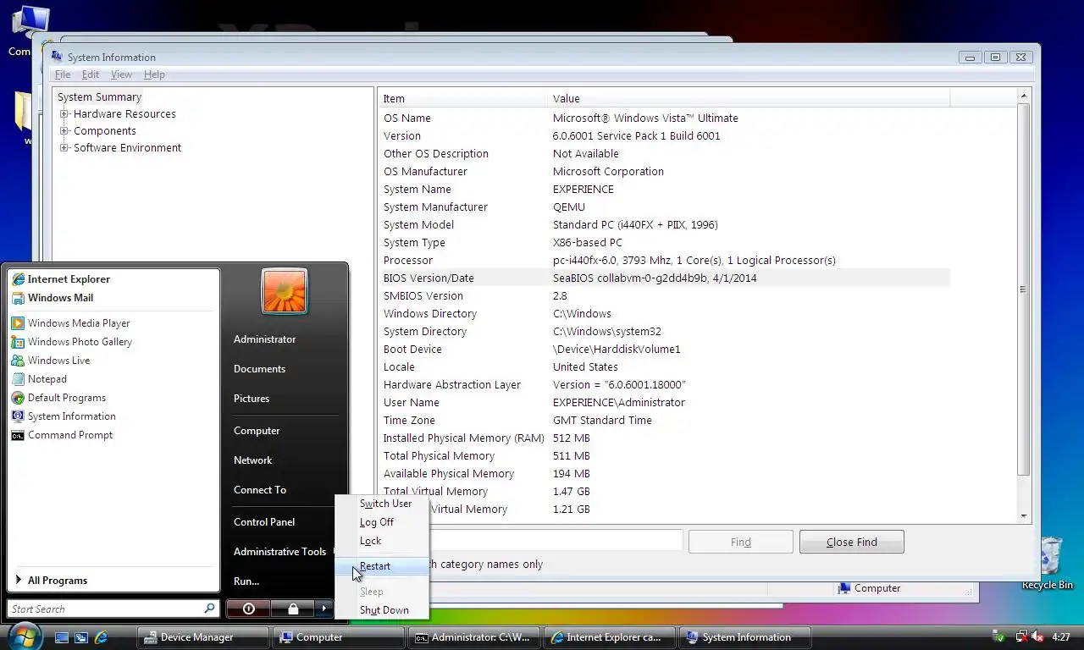Image resolution: width=1084 pixels, height=650 pixels.
Task: Click the network tray icon with red X
Action: pos(1022,637)
